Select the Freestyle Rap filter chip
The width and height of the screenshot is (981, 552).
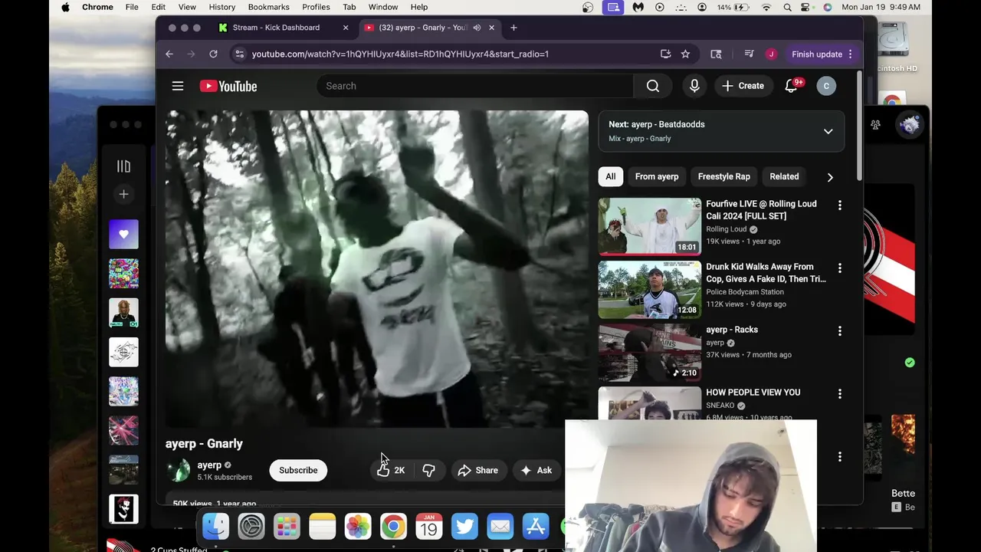pos(723,176)
